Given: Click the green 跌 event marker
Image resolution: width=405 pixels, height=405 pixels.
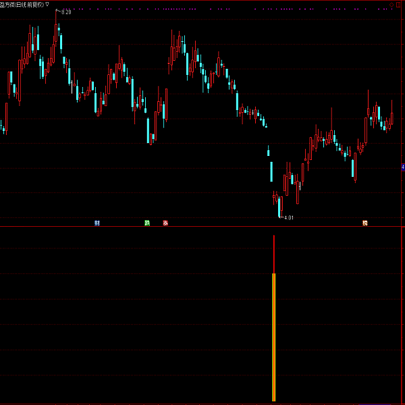Looking at the screenshot, I should [146, 223].
